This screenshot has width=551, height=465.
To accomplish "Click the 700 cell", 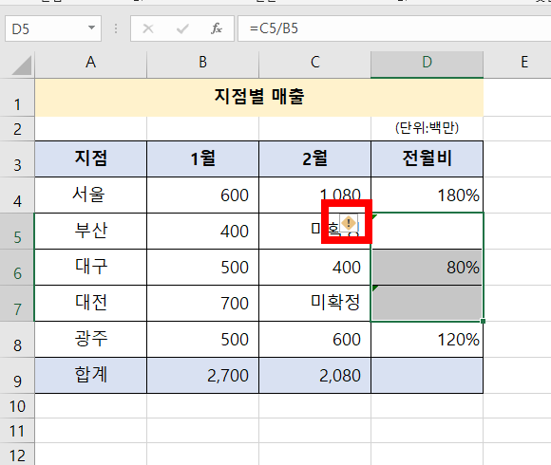I will tap(202, 304).
